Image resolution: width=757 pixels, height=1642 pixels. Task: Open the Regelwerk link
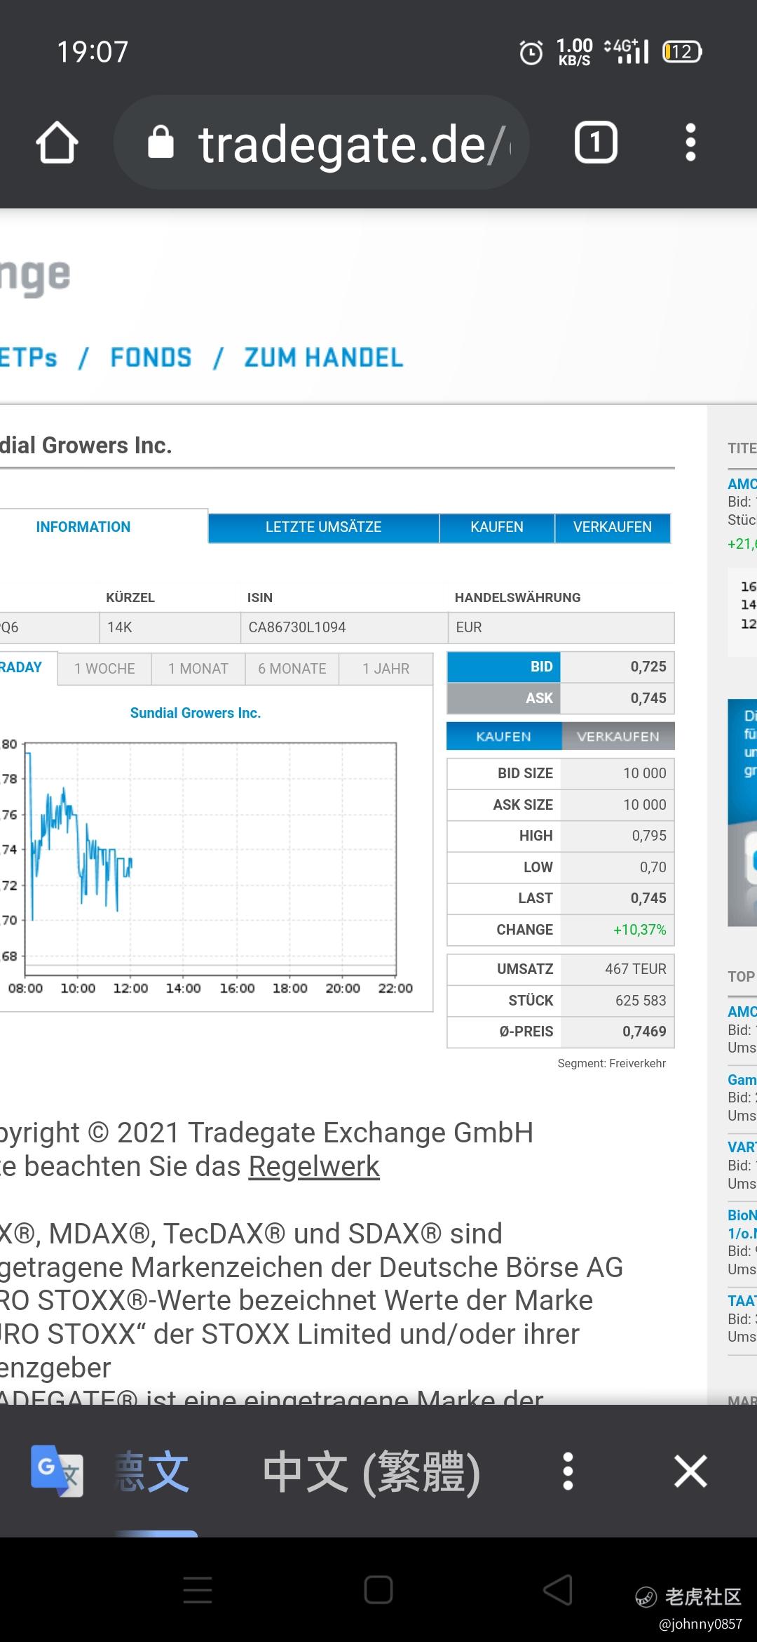click(x=314, y=1167)
